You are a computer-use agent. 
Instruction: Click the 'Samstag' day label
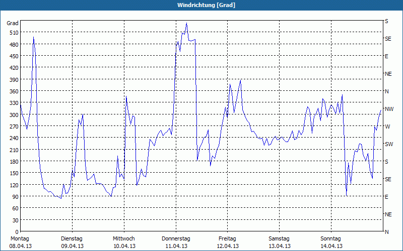(x=279, y=239)
